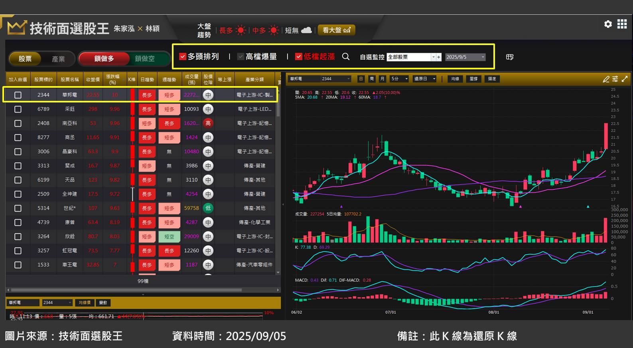Image resolution: width=633 pixels, height=348 pixels.
Task: Uncheck the 低檔起漲 checkbox
Action: coord(298,57)
